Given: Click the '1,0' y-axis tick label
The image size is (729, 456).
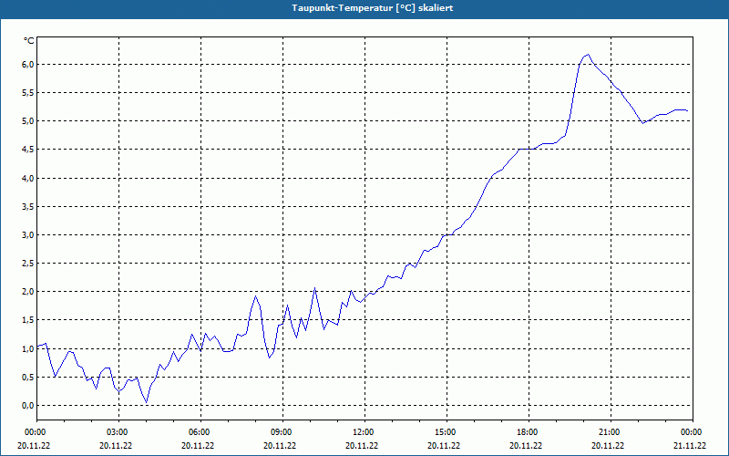Looking at the screenshot, I should tap(28, 348).
